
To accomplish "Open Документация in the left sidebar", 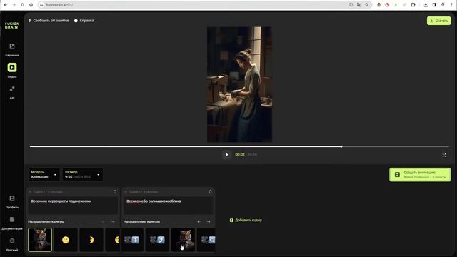I will [x=12, y=223].
